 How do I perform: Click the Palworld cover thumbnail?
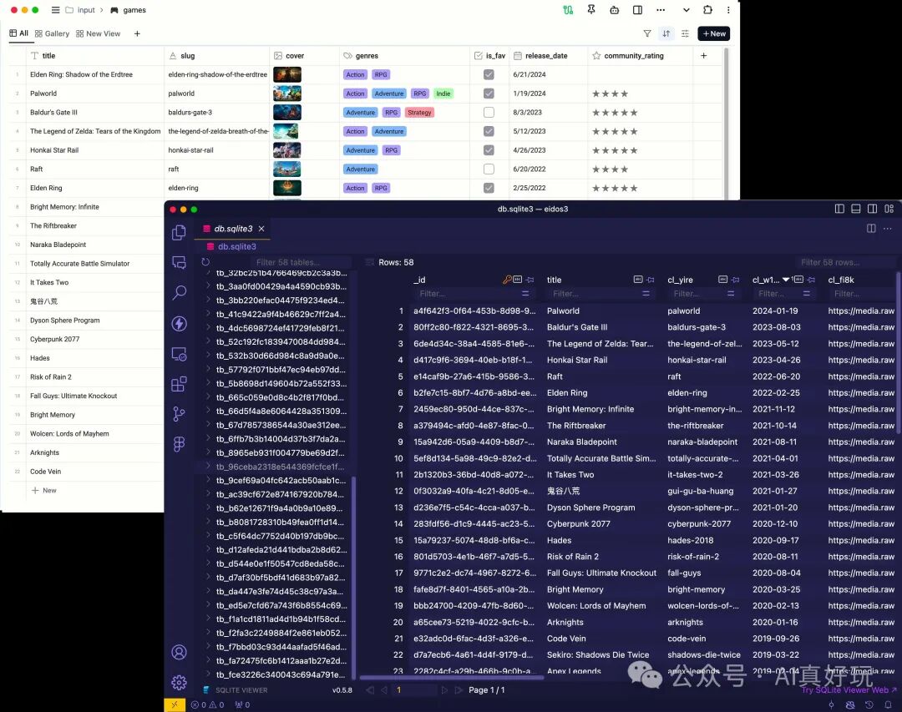[286, 93]
